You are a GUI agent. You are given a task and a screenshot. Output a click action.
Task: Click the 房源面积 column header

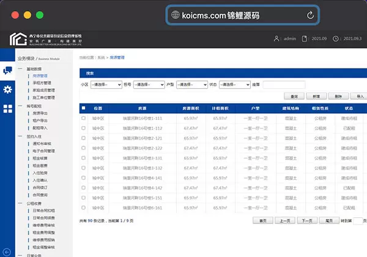coord(191,108)
